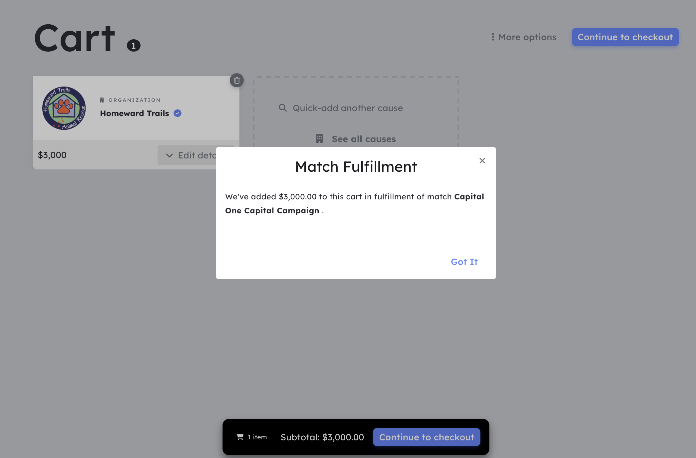Click the Homeward Trails logo thumbnail
This screenshot has width=696, height=458.
point(64,108)
